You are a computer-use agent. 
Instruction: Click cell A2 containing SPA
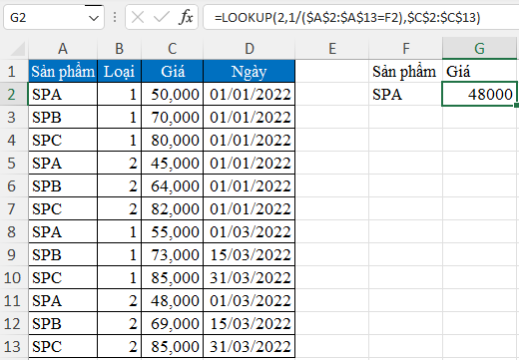(x=63, y=94)
